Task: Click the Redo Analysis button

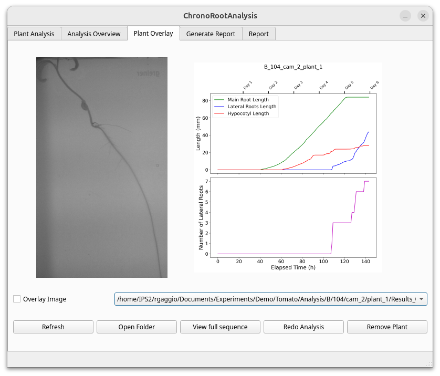Action: tap(303, 327)
